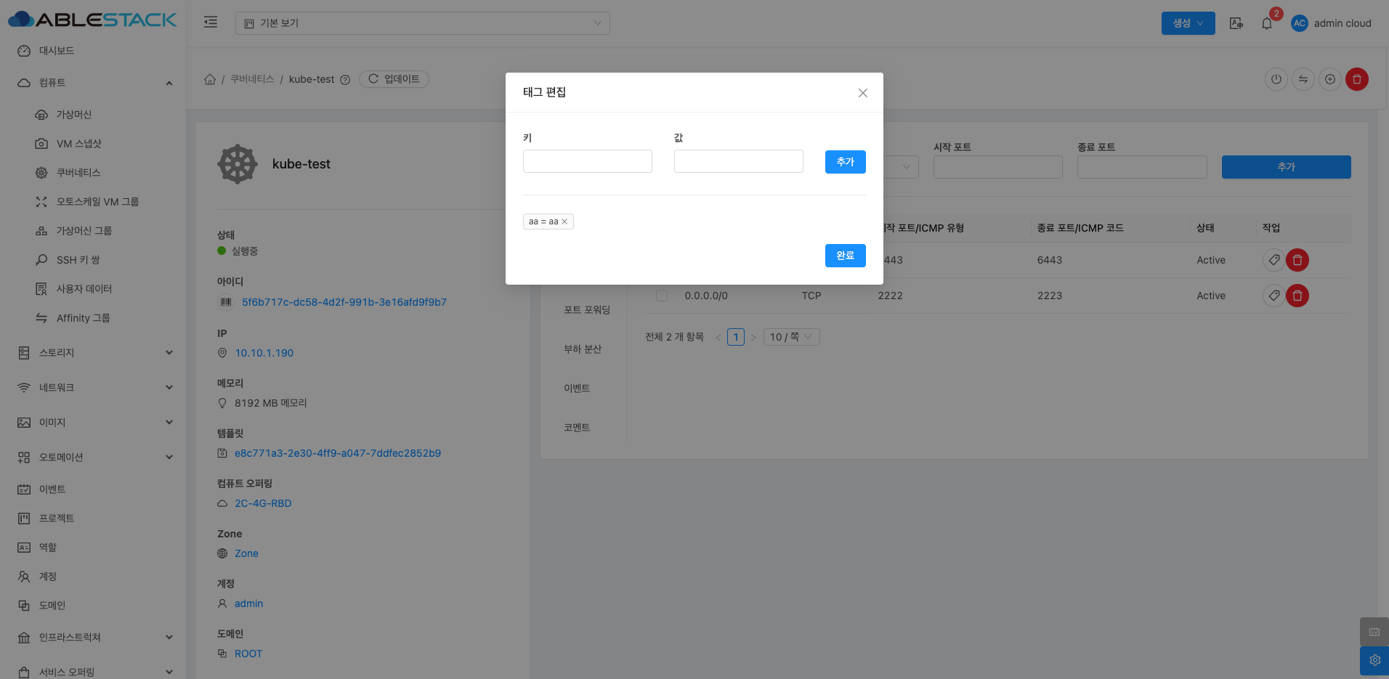Screen dimensions: 1389x679
Task: Click the stop cluster power icon
Action: pos(1276,79)
